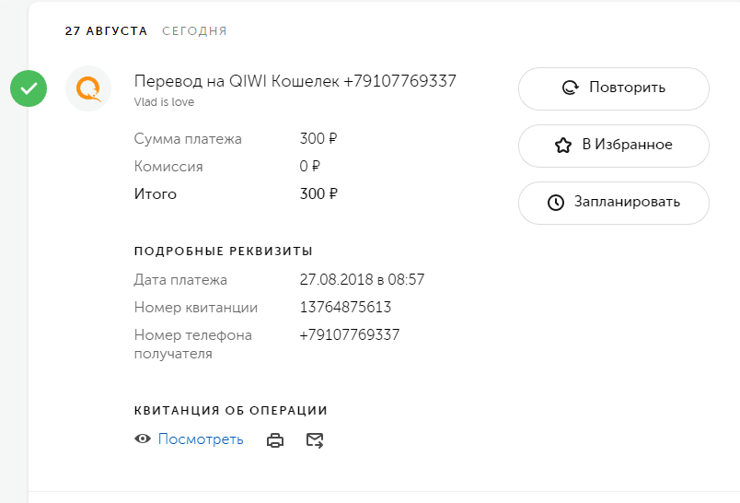Click the ПОДРОБНЫЕ РЕКВИЗИТЫ section heading
740x503 pixels.
tap(224, 251)
